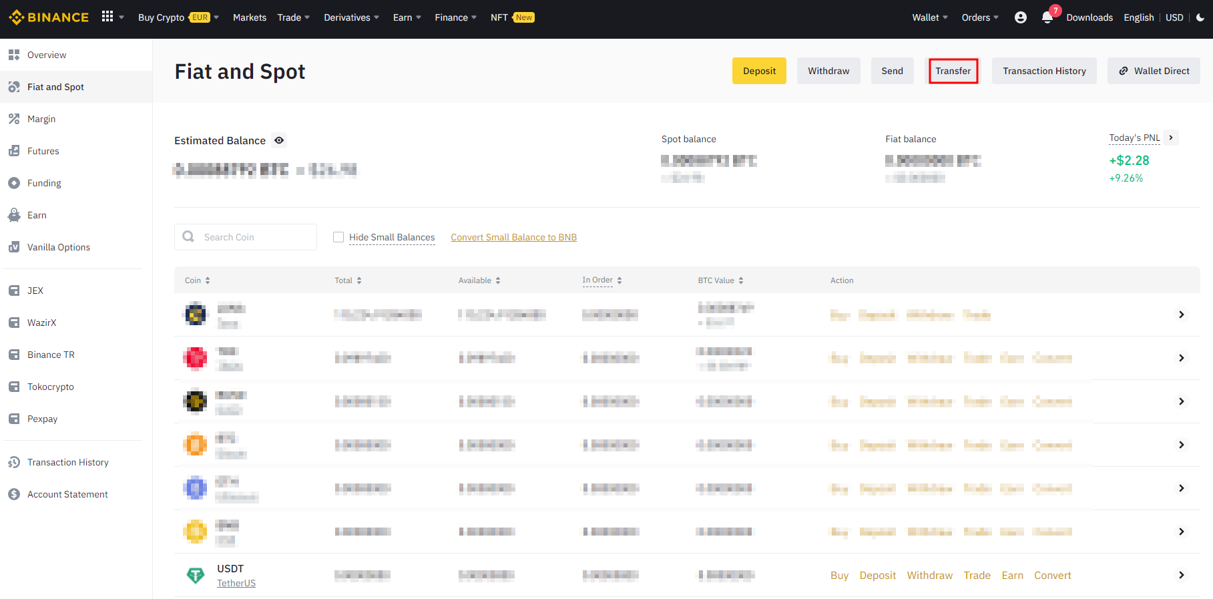Expand the Orders dropdown

coord(996,17)
